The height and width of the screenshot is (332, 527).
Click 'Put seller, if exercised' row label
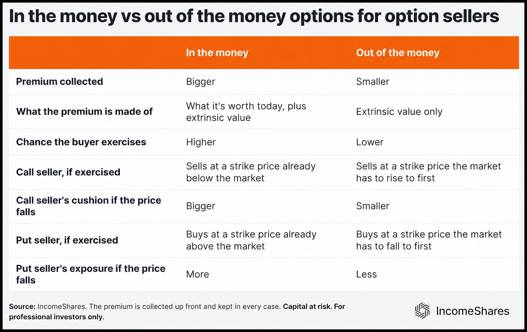[67, 240]
